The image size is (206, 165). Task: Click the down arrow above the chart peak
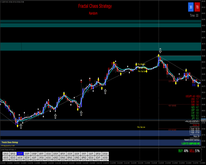pyautogui.click(x=160, y=50)
